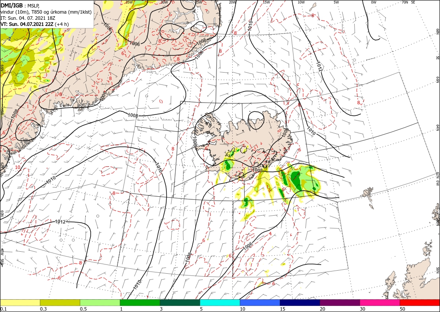Click the yellow 0.1–0.3 precipitation legend swatch
This screenshot has height=312, width=440.
pos(20,302)
